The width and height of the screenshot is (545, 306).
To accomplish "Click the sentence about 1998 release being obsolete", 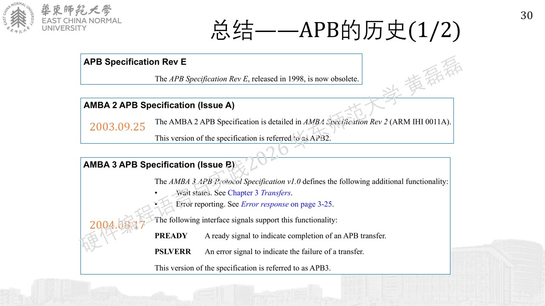I will click(x=257, y=79).
